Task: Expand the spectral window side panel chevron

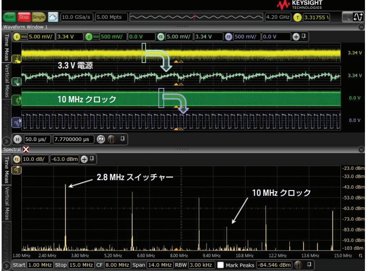Action: [6, 265]
